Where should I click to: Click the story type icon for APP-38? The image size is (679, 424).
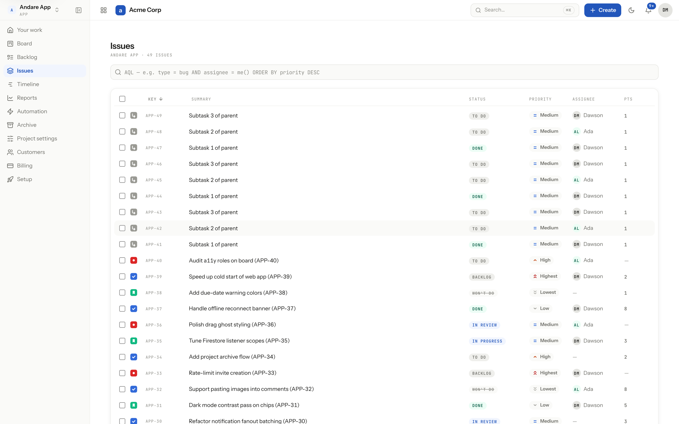point(134,293)
